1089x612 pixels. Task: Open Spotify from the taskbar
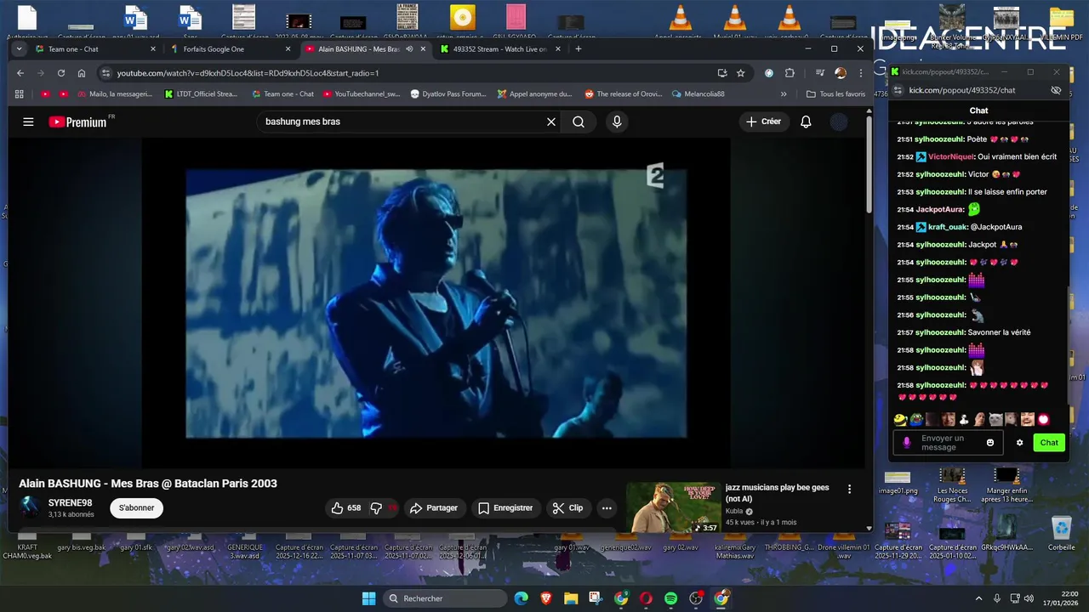(x=670, y=598)
